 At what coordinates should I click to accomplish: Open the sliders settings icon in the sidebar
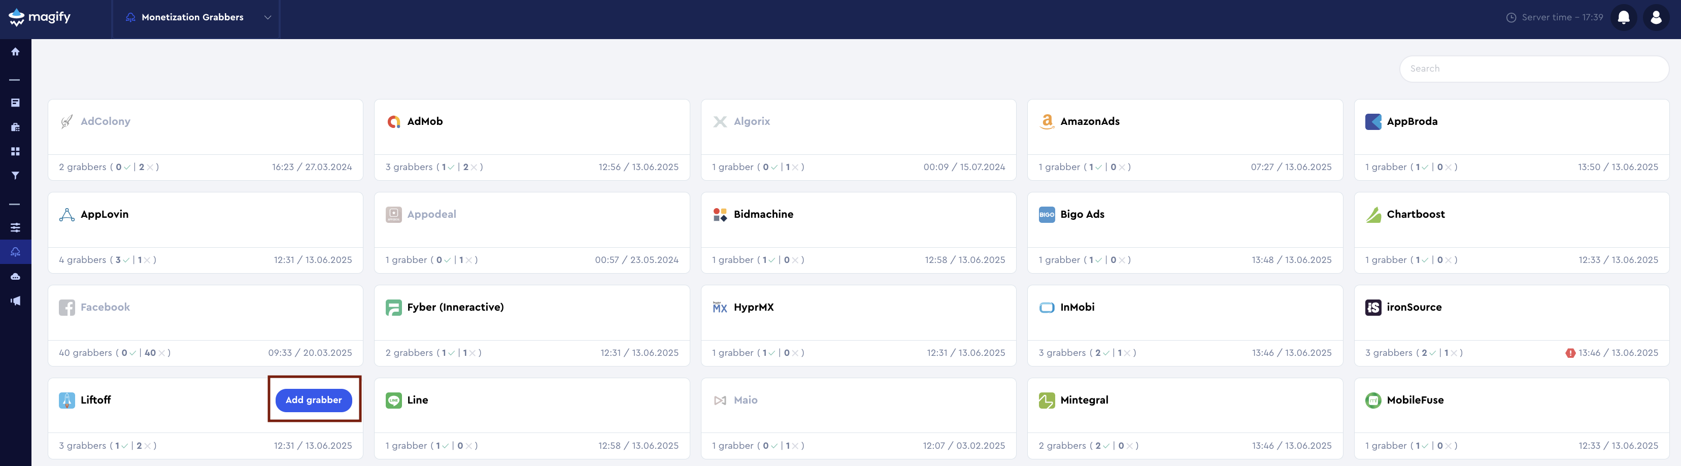pyautogui.click(x=14, y=227)
